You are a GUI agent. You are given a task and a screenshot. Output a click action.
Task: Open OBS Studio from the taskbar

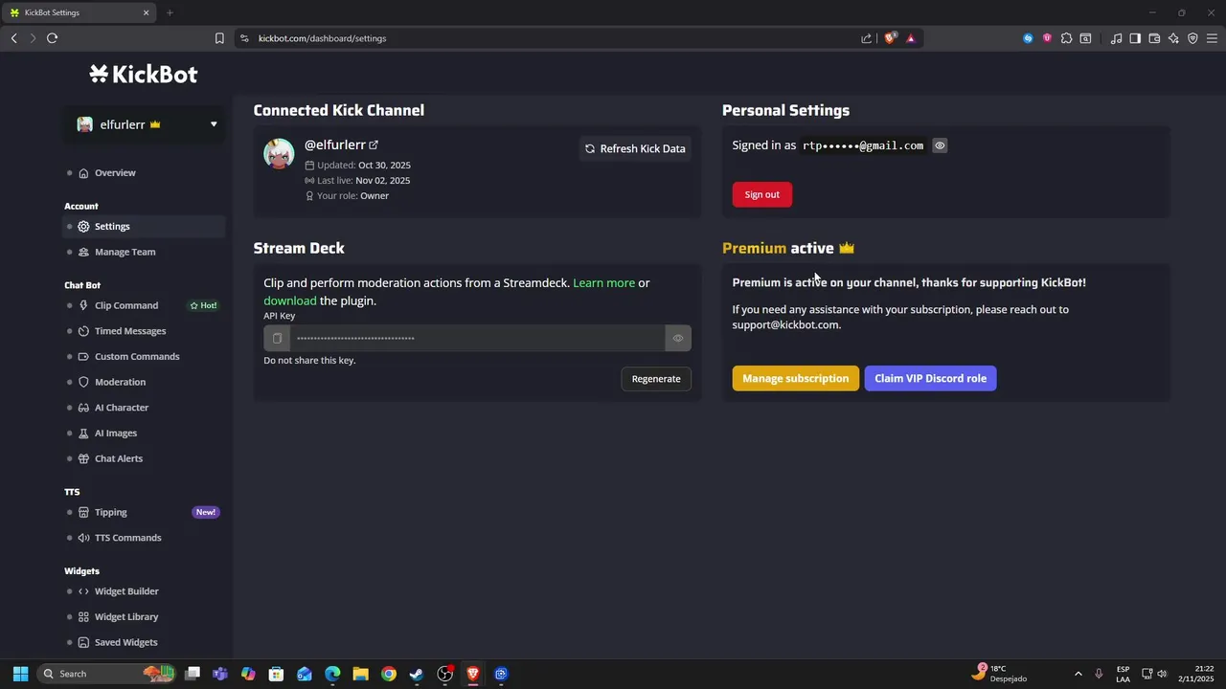click(x=444, y=674)
